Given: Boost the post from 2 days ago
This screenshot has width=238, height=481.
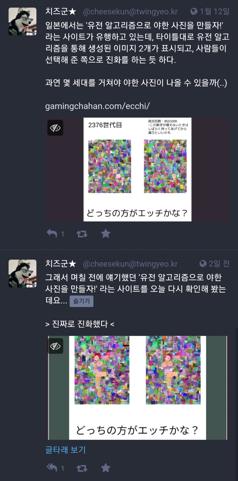Looking at the screenshot, I should 82,468.
